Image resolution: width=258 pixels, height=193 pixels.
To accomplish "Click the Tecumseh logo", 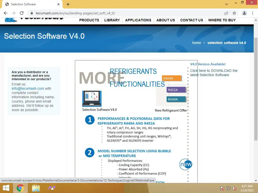I will point(34,20).
